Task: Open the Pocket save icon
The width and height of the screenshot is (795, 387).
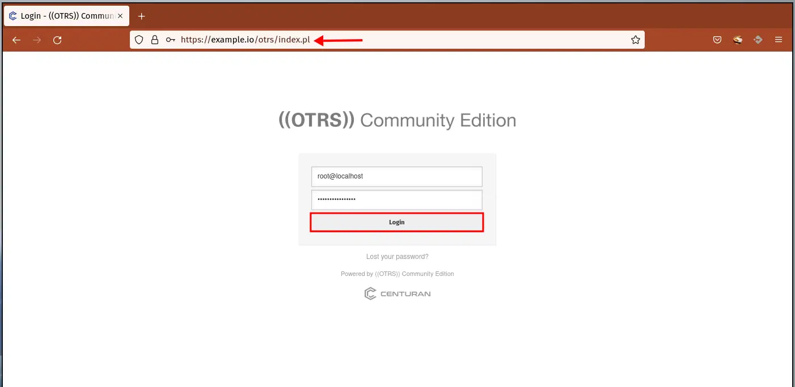Action: [717, 40]
